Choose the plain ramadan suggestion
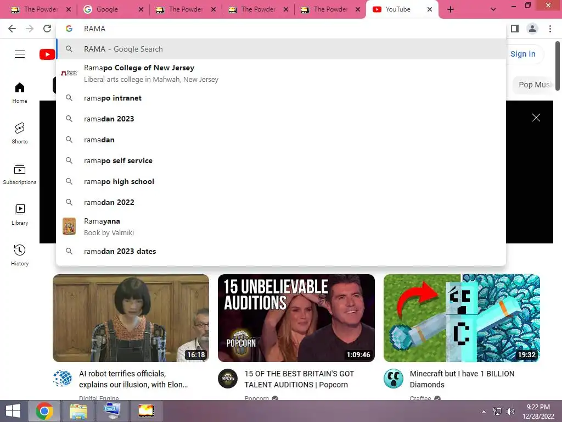Screen dimensions: 562x422 tap(282, 140)
